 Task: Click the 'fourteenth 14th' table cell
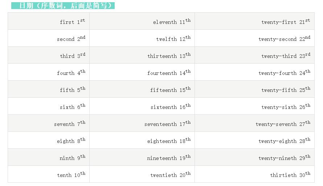[x=168, y=73]
